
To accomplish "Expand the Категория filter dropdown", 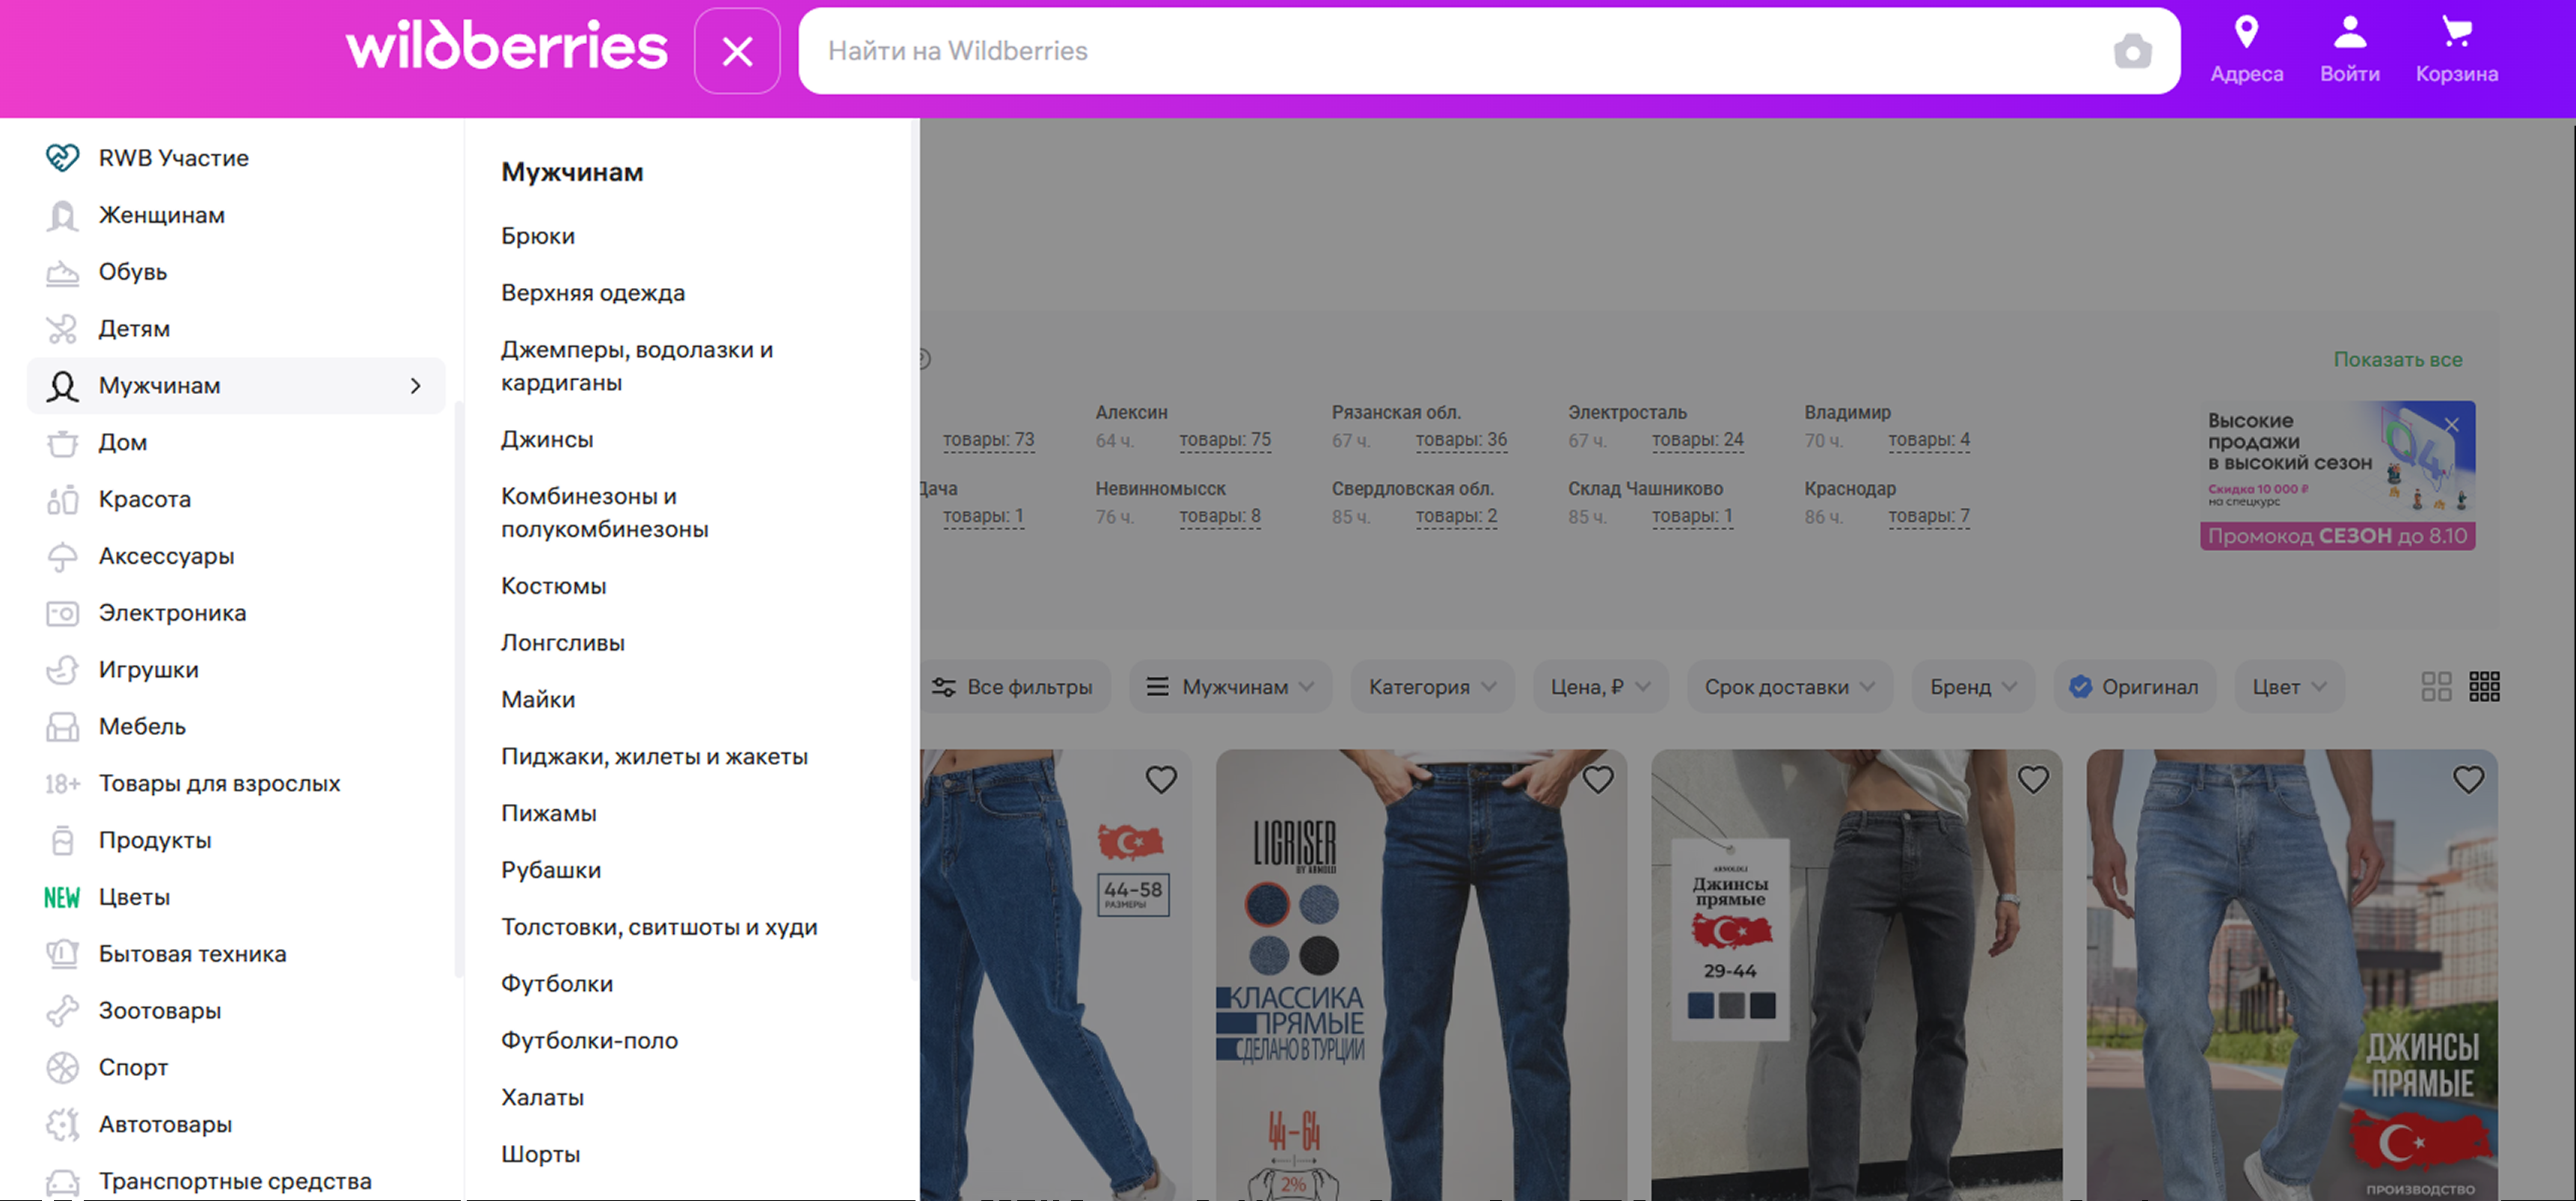I will click(1431, 687).
